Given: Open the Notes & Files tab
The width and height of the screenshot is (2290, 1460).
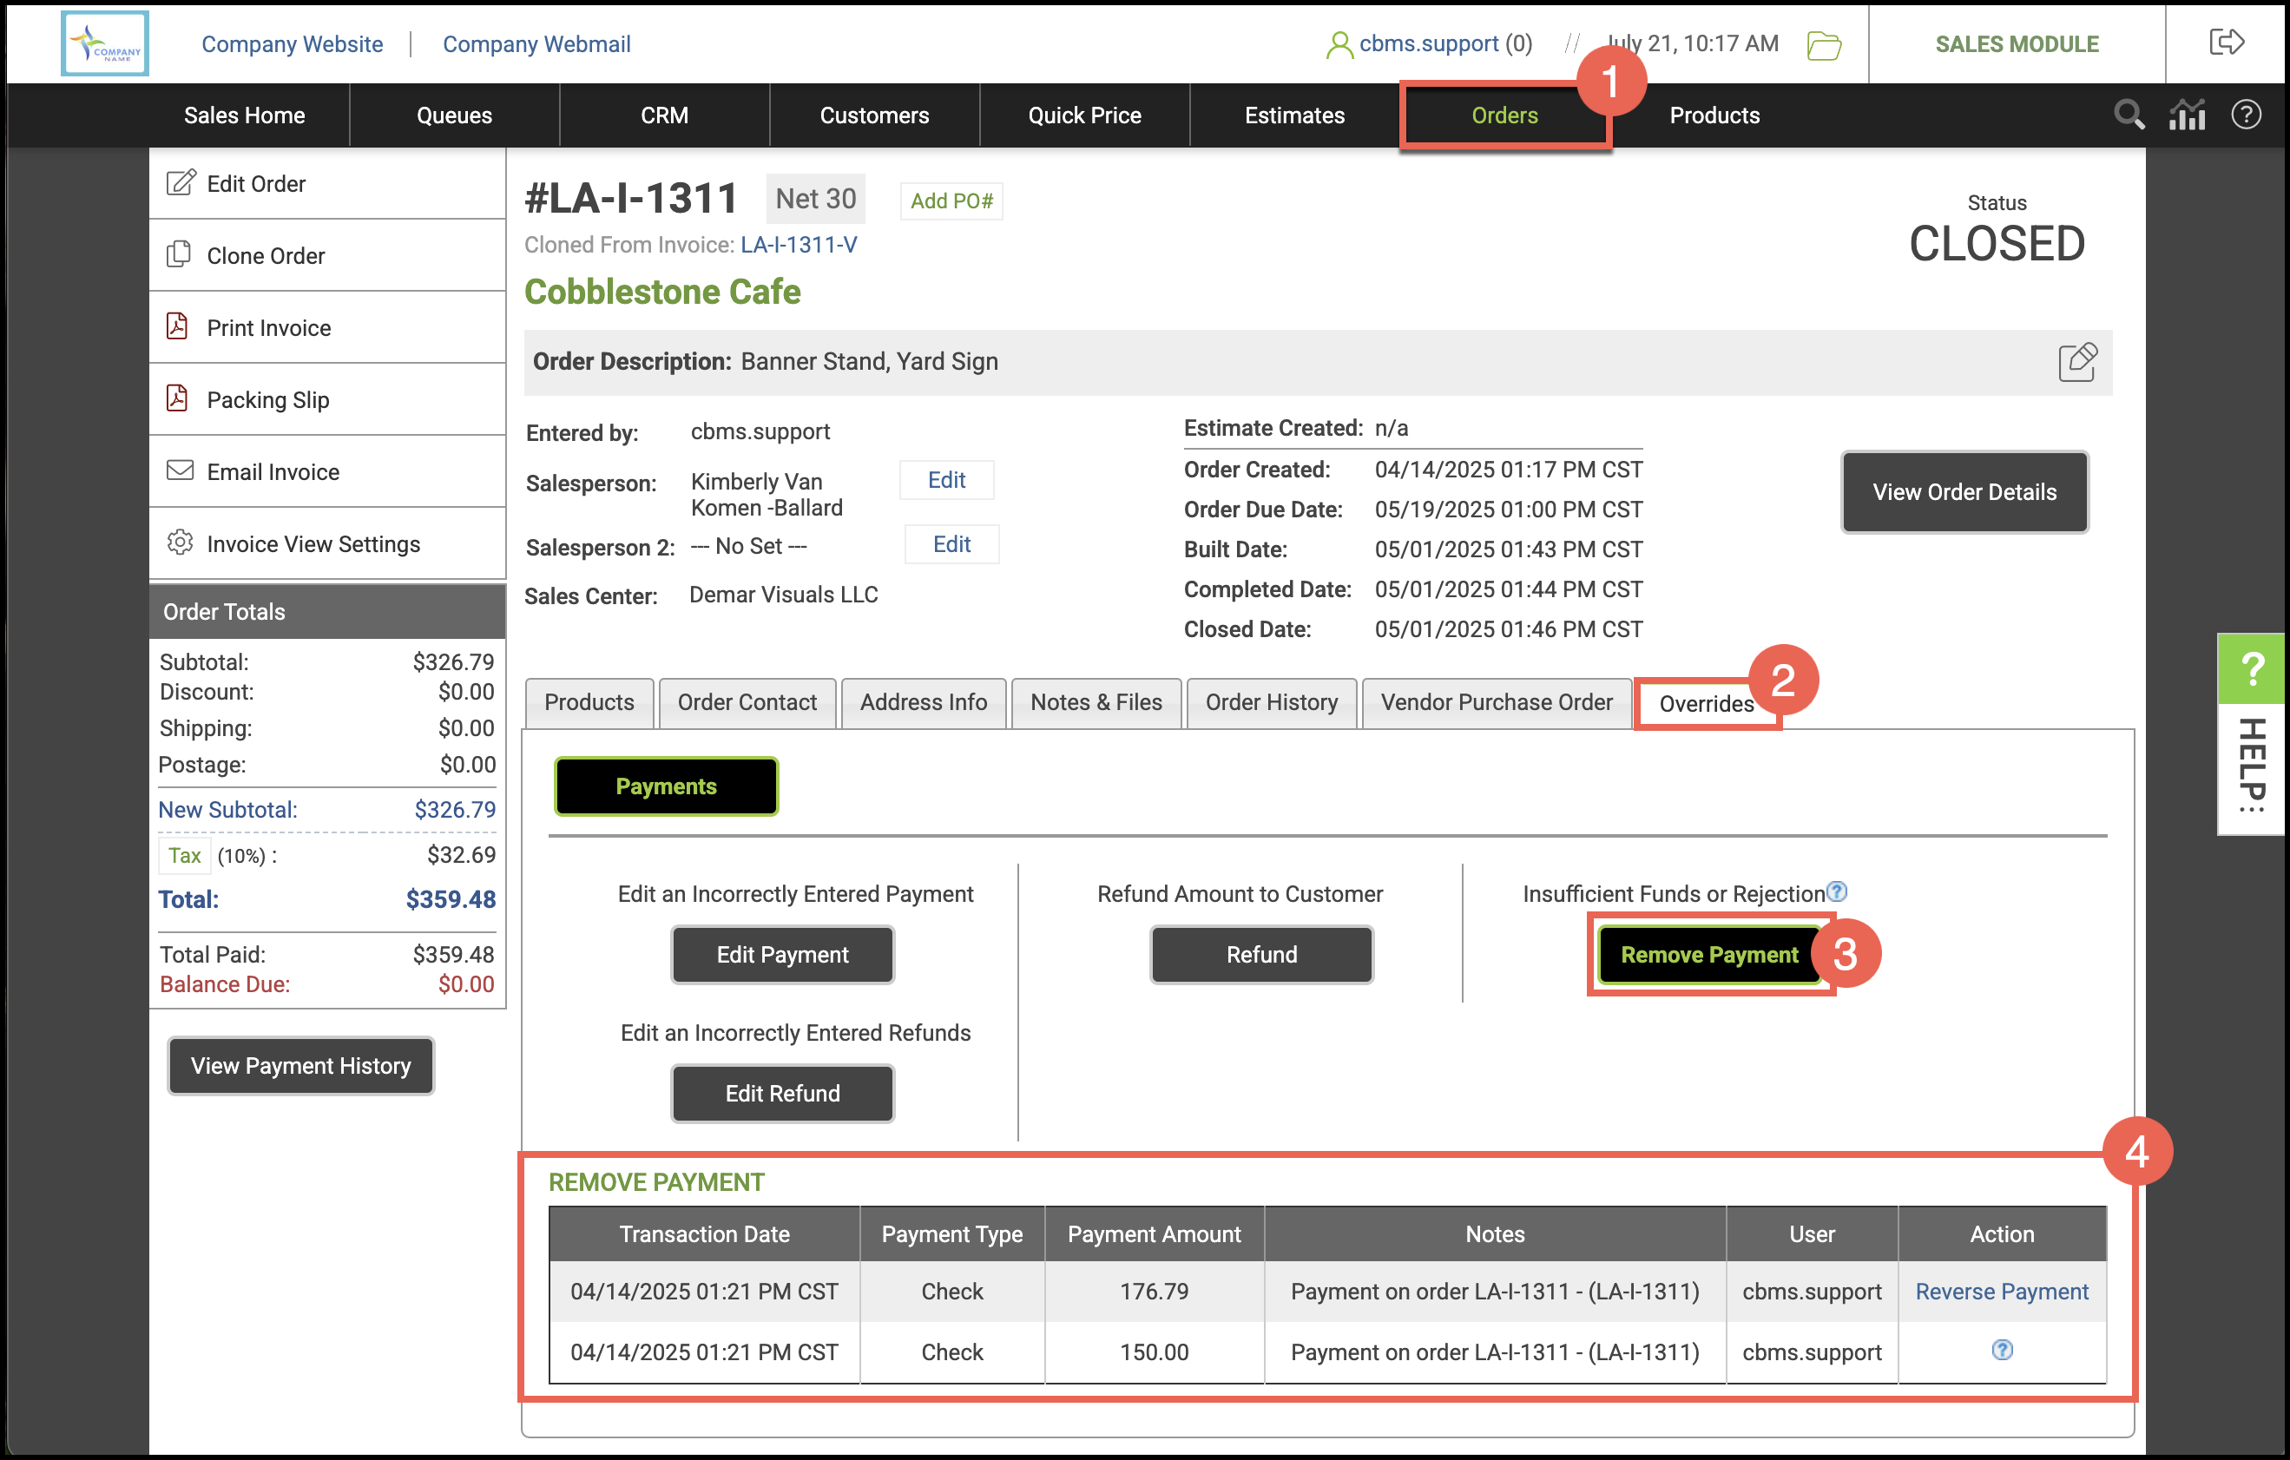Looking at the screenshot, I should click(1096, 703).
